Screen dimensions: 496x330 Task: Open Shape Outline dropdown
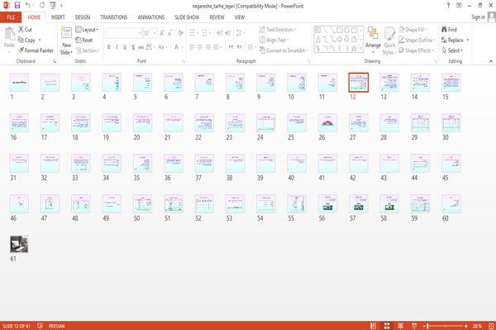coord(417,40)
